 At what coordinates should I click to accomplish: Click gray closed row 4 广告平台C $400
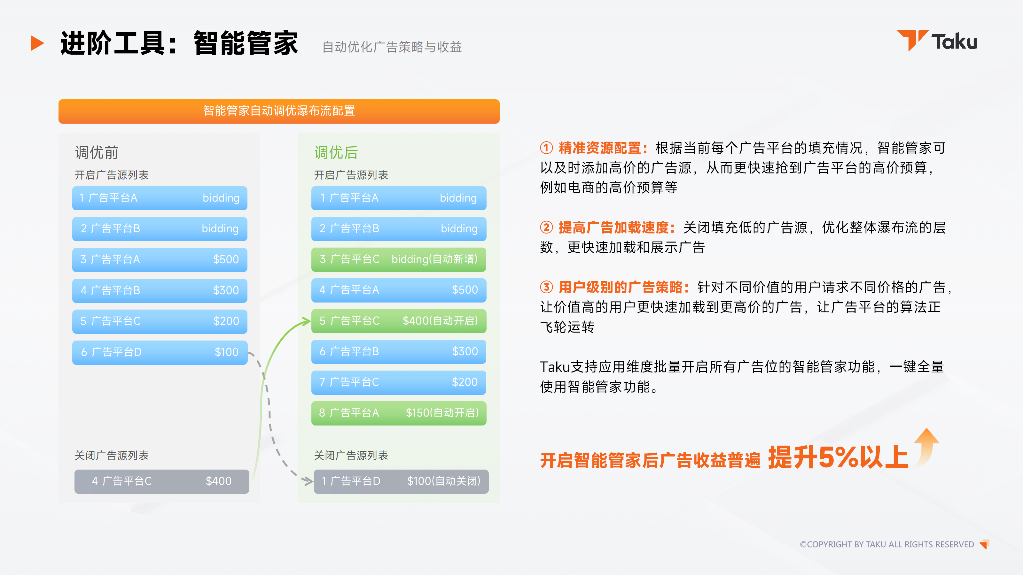point(162,481)
